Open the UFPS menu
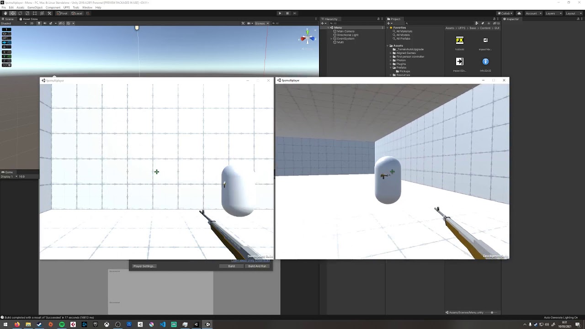 click(67, 8)
